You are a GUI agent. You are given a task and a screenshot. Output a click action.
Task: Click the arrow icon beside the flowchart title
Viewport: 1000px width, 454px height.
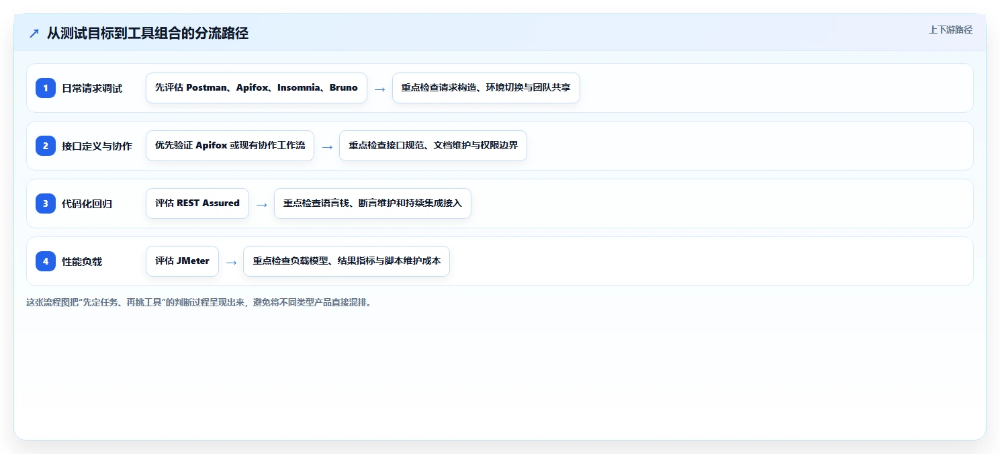click(34, 33)
